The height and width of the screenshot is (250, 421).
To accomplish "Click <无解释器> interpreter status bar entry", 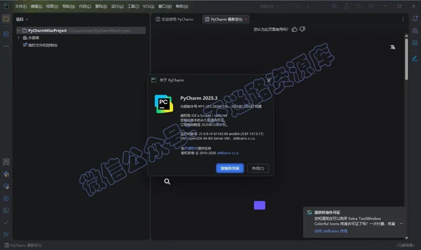I will point(405,245).
